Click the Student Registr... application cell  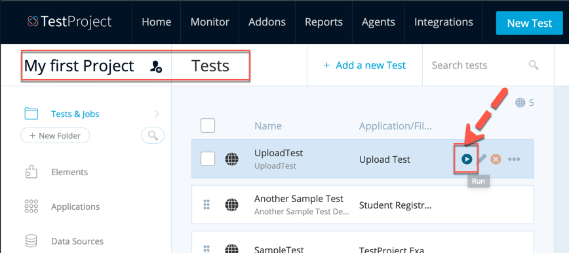click(395, 205)
